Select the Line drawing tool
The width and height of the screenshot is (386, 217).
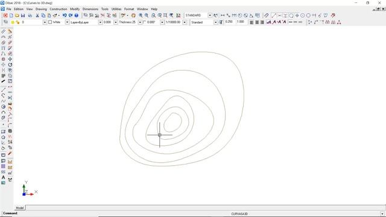tap(3, 90)
